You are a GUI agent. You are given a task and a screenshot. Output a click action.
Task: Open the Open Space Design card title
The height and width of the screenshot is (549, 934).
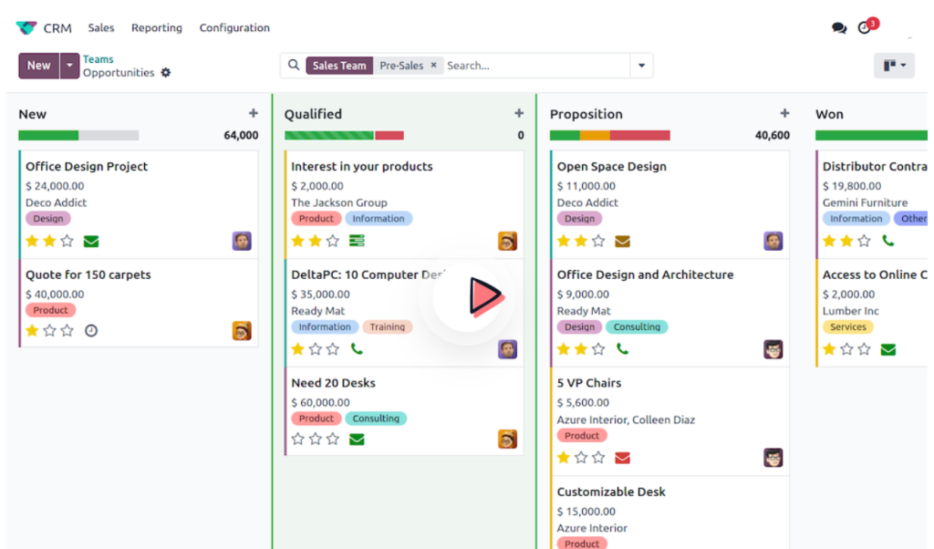click(612, 166)
